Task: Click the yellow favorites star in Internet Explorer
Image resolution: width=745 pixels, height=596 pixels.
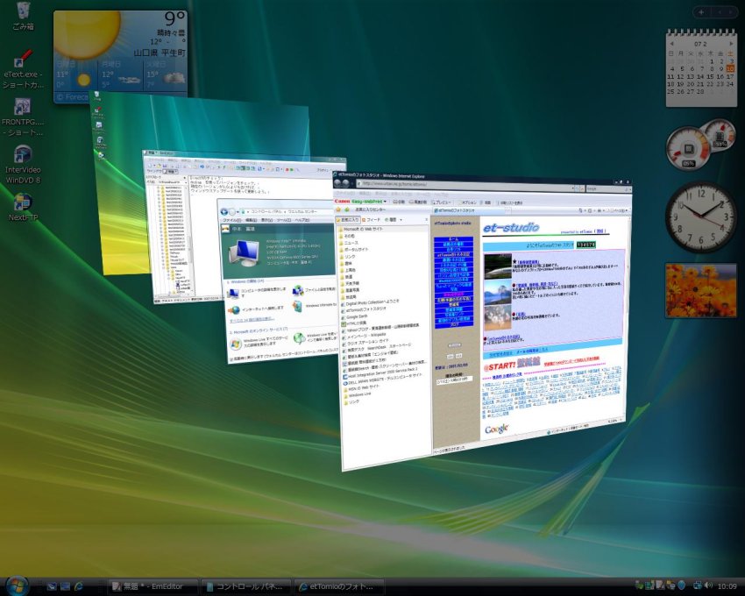Action: 338,209
